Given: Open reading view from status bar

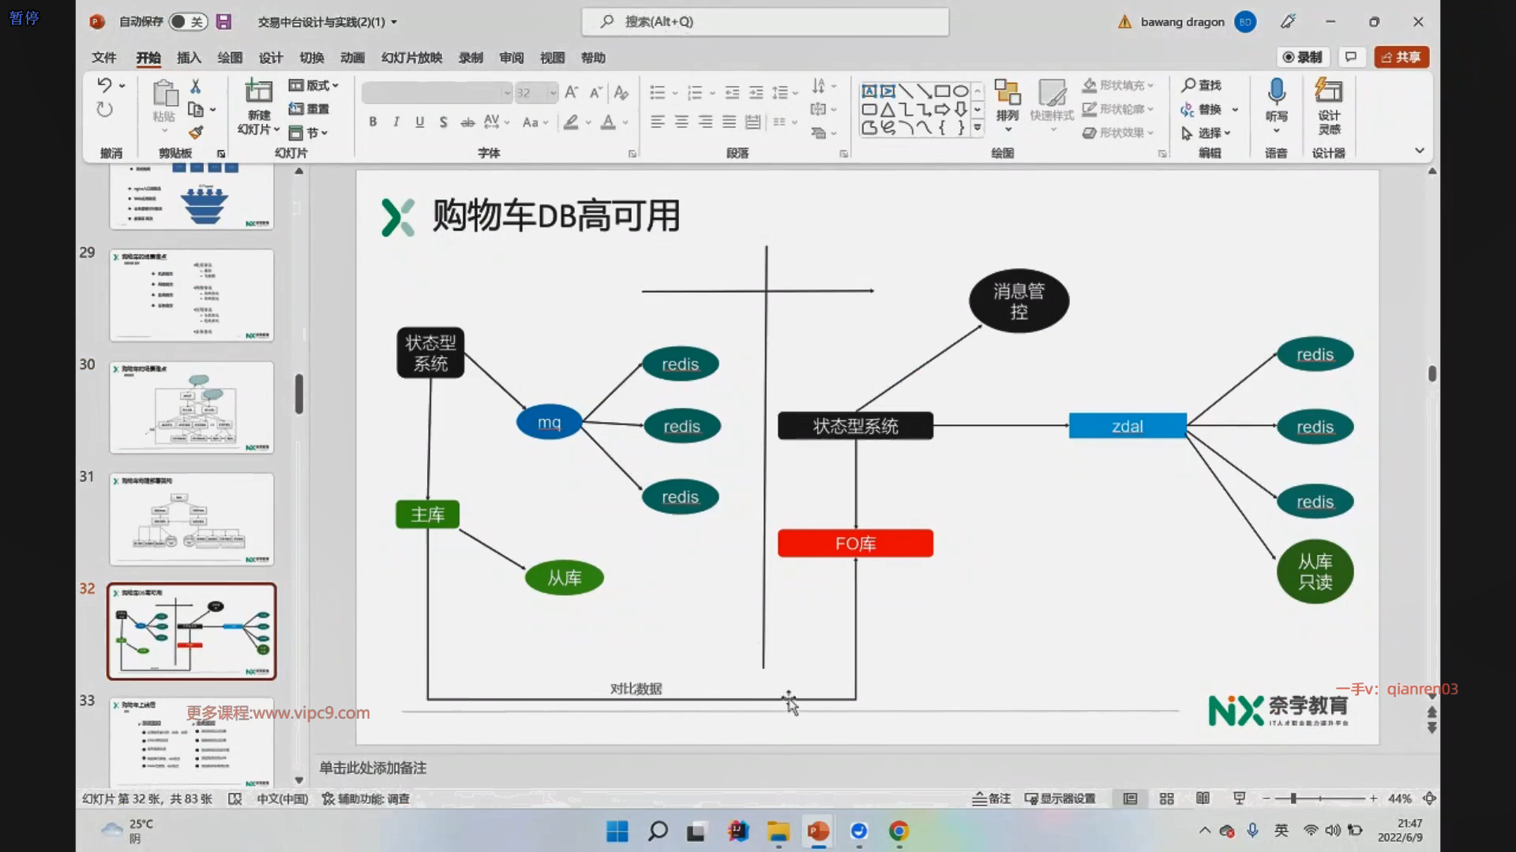Looking at the screenshot, I should coord(1203,798).
